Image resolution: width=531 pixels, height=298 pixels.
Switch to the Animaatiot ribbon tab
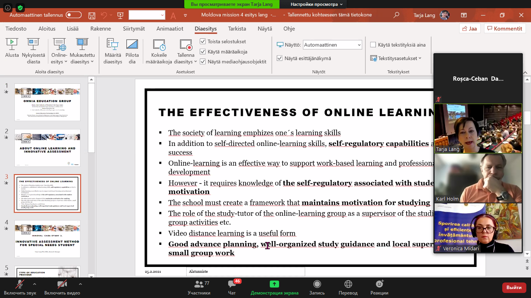coord(170,29)
